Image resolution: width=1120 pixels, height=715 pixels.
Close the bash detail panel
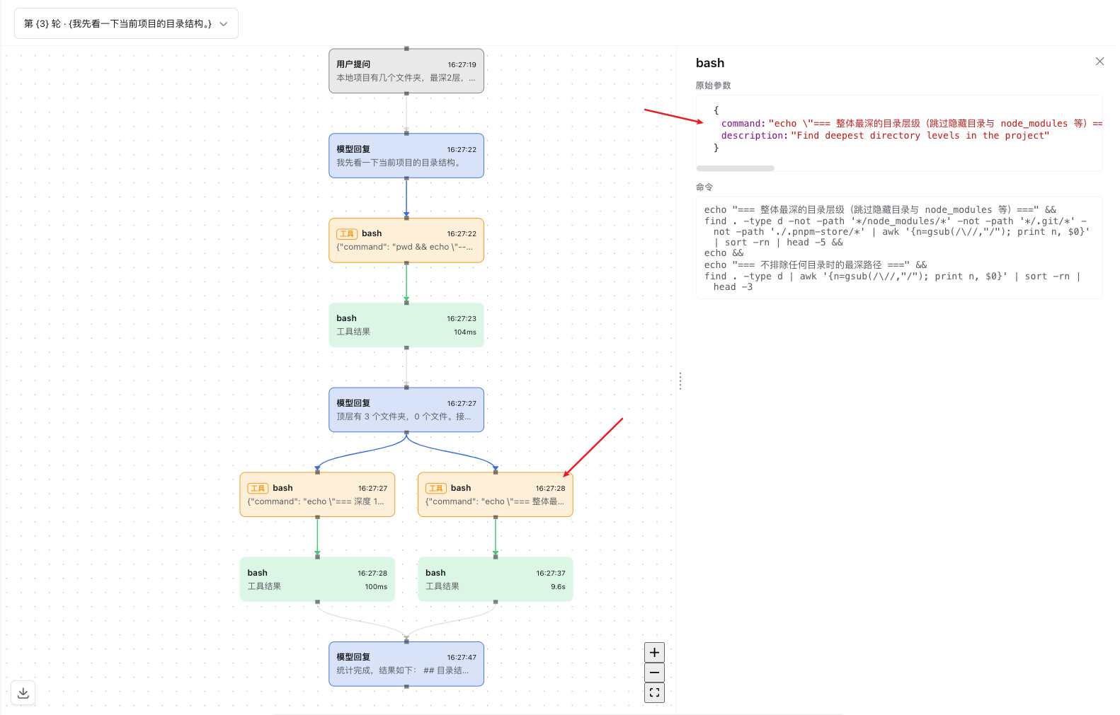[1099, 62]
